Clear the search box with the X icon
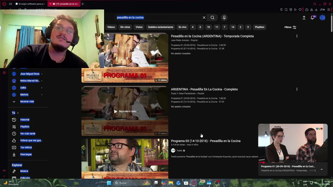Viewport: 333px width, 187px height. point(204,17)
